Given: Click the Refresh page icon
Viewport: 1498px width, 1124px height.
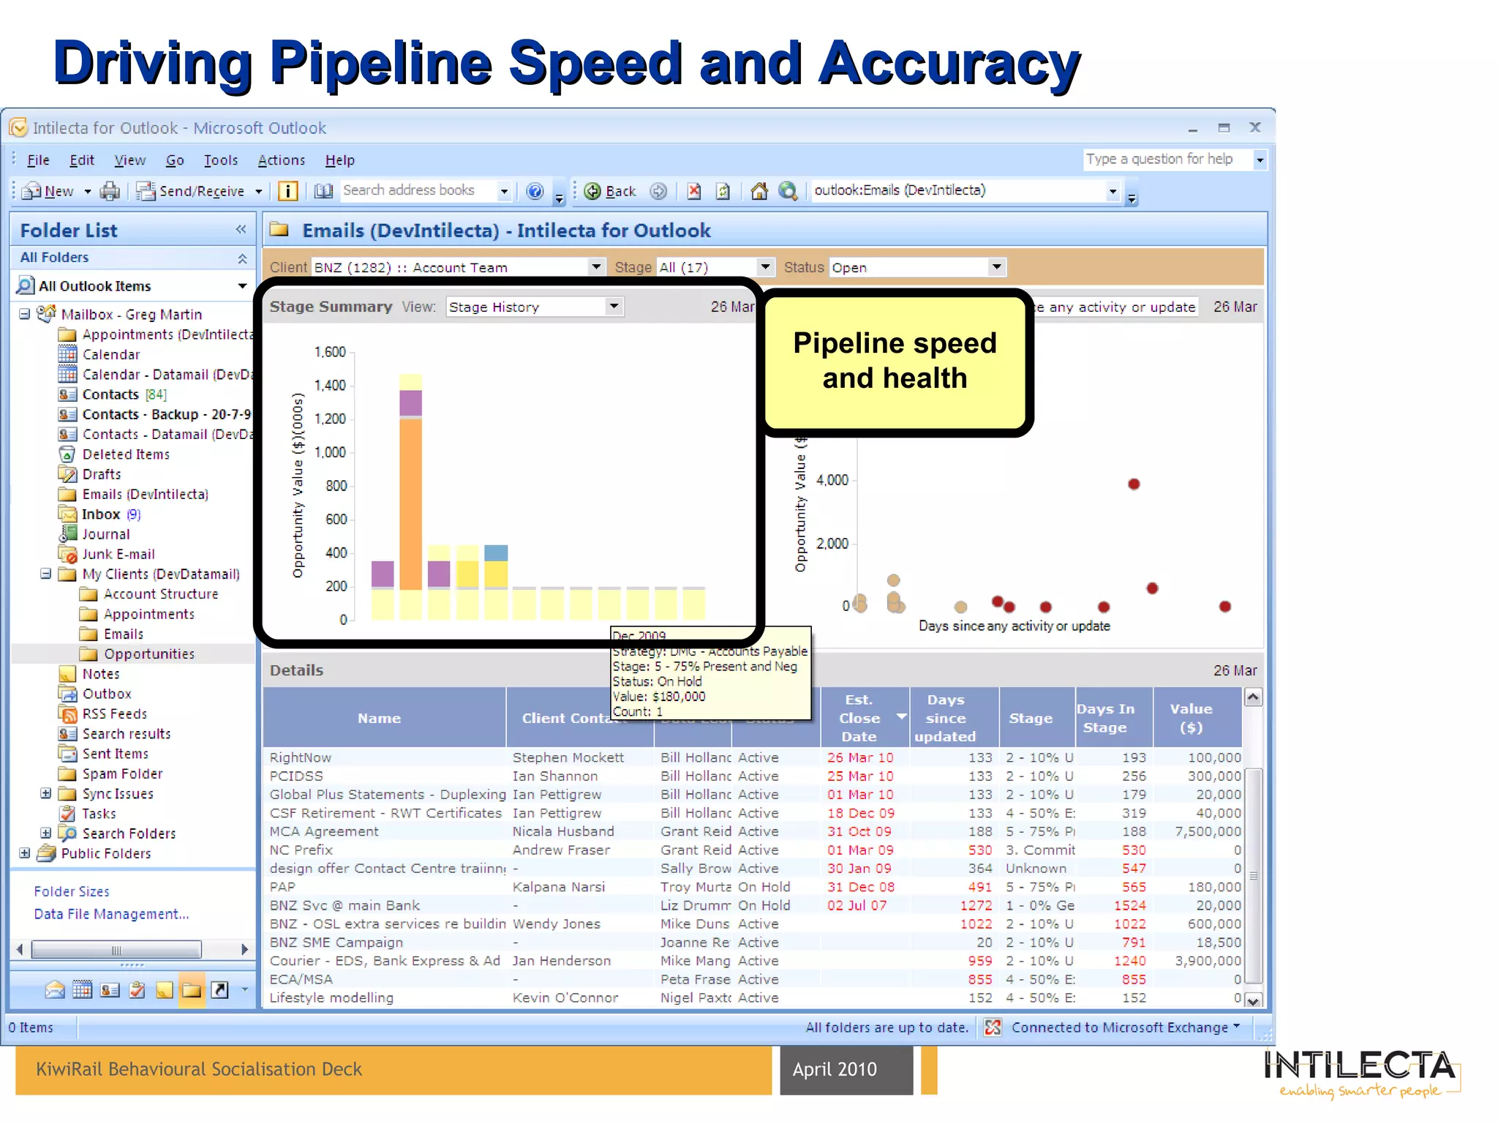Looking at the screenshot, I should 723,191.
